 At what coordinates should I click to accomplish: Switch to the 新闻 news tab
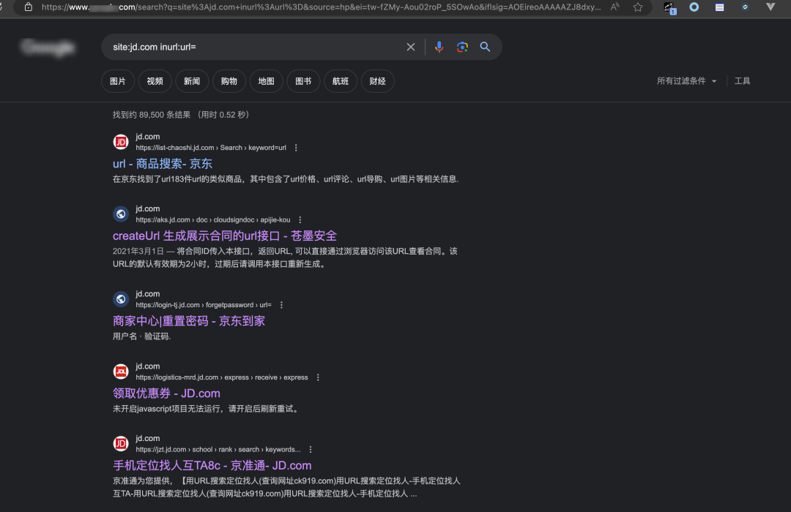tap(192, 81)
